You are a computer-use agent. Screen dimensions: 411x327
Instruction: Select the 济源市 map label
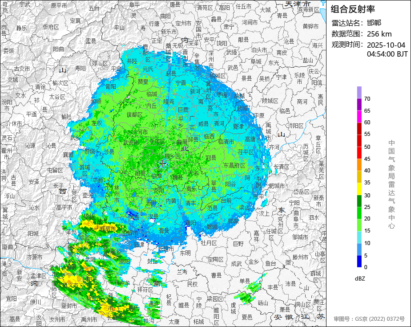pyautogui.click(x=34, y=257)
